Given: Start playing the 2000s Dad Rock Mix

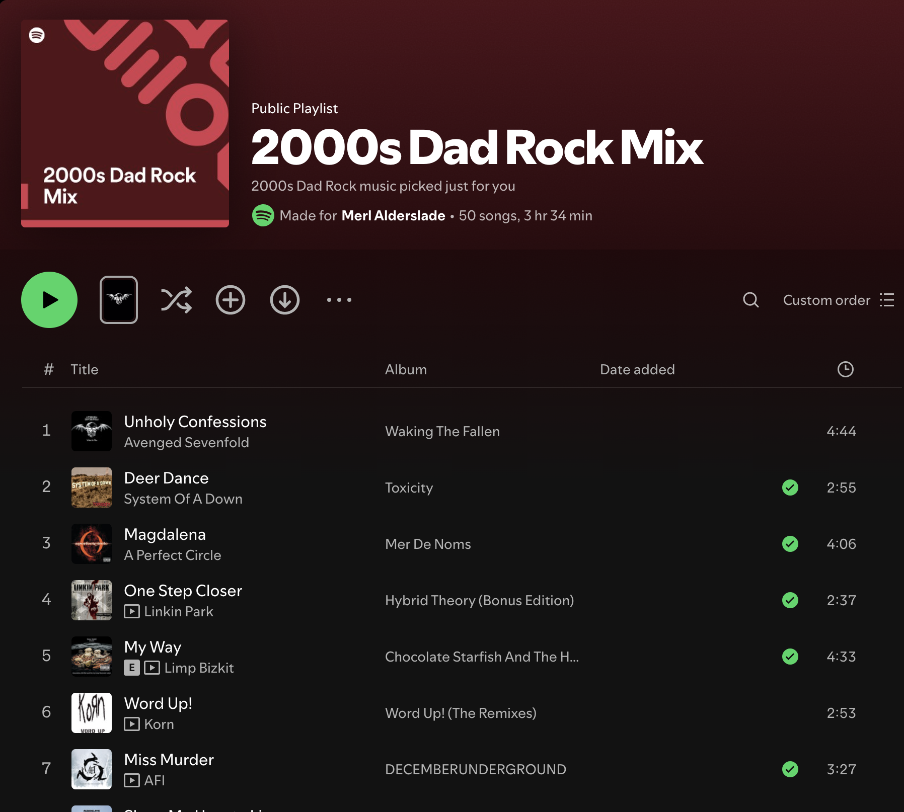Looking at the screenshot, I should 49,300.
